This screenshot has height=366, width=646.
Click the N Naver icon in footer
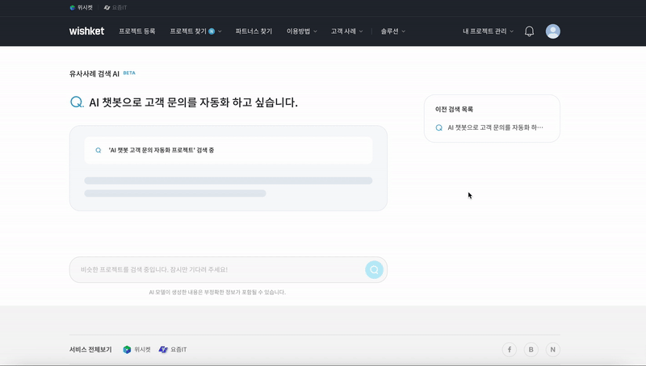coord(553,349)
